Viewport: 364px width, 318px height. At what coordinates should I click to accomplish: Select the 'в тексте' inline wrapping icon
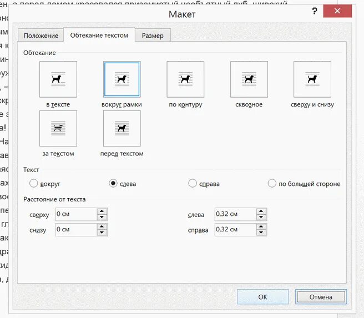point(58,79)
